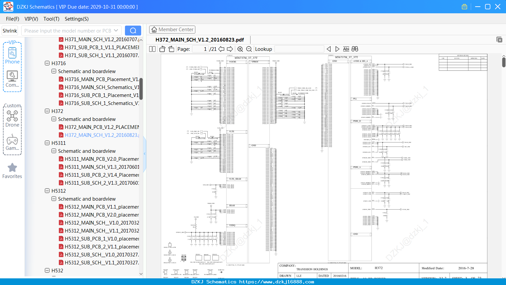This screenshot has width=506, height=285.
Task: Click the Lookup text field
Action: [x=299, y=49]
